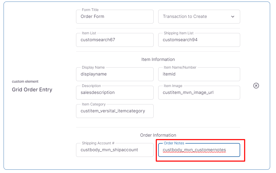The height and width of the screenshot is (173, 276).
Task: Click the Grid Order Entry title
Action: (x=32, y=90)
